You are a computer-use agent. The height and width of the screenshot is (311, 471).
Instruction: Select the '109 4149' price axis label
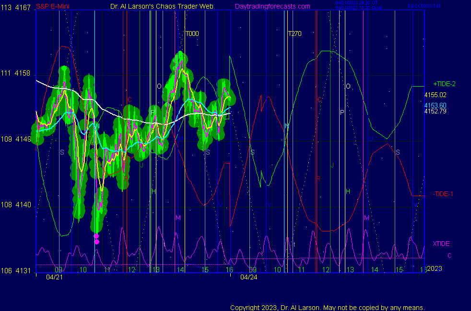[x=16, y=139]
